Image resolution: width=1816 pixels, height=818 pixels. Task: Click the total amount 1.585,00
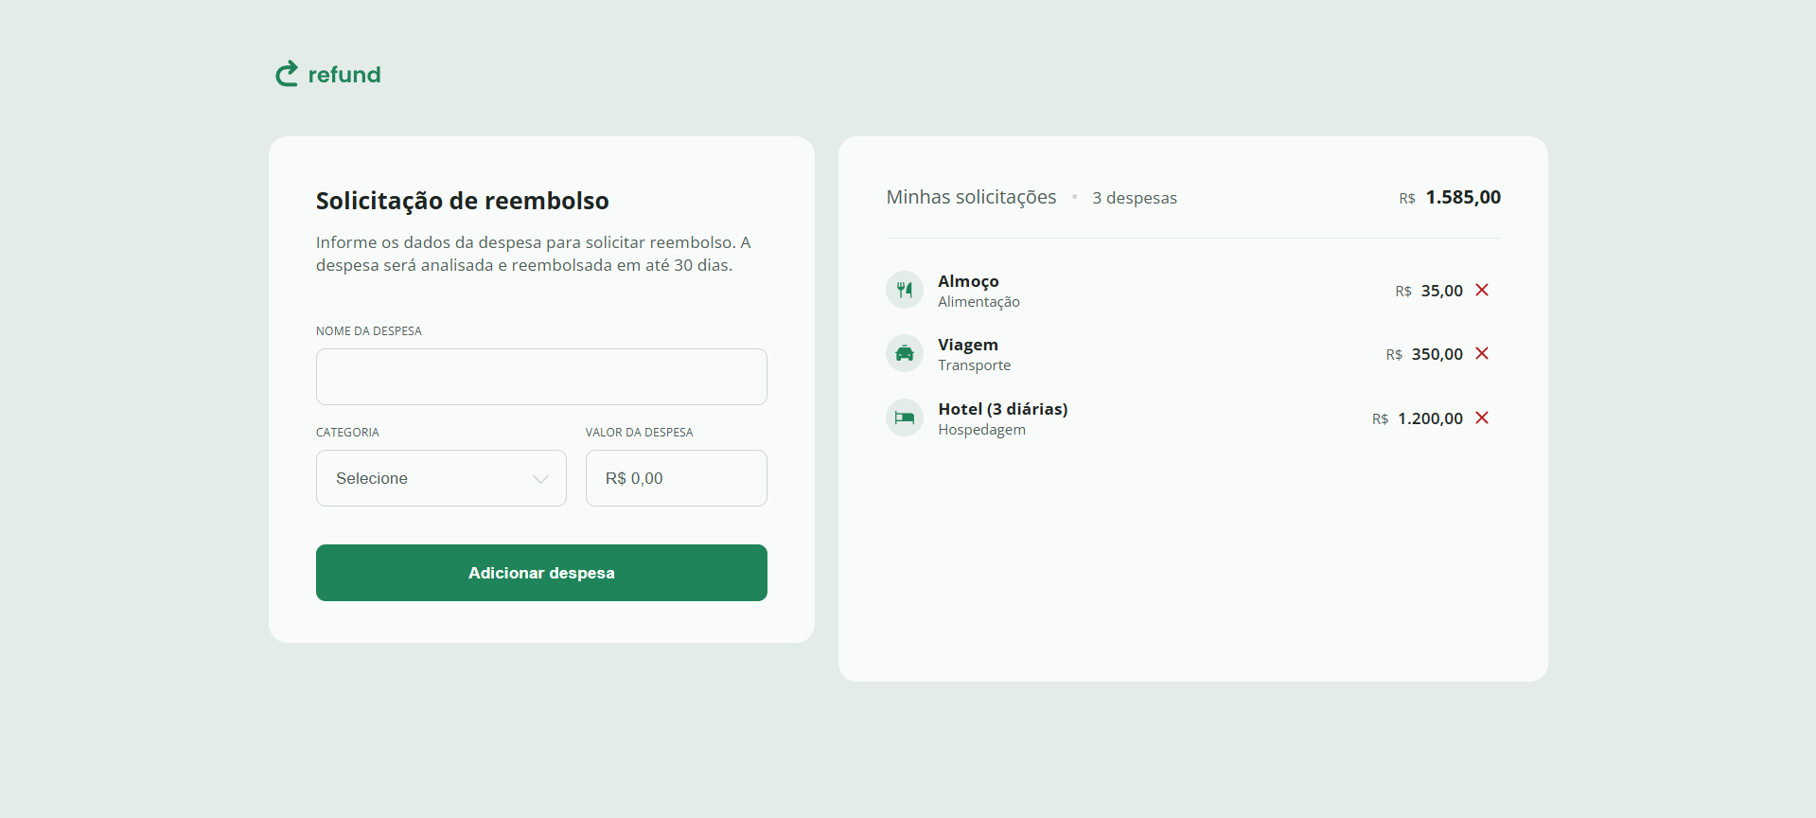[x=1462, y=197]
